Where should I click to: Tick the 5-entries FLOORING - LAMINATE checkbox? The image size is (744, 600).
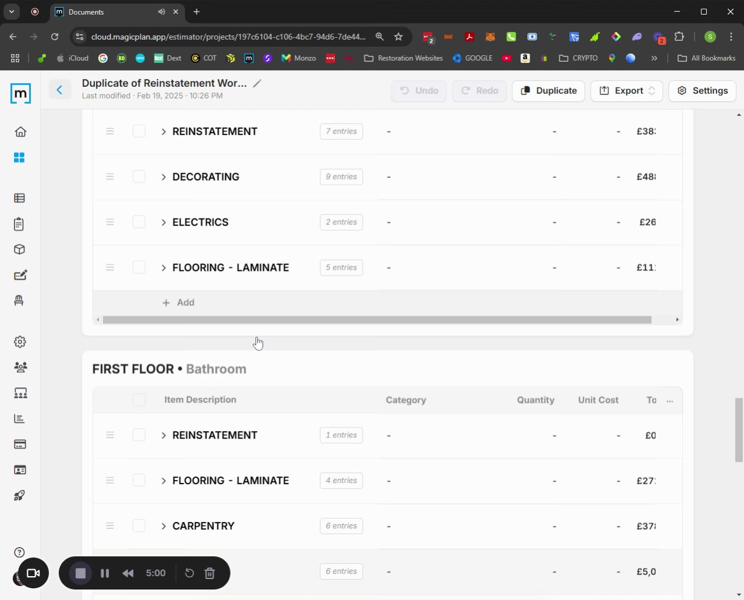coord(139,267)
